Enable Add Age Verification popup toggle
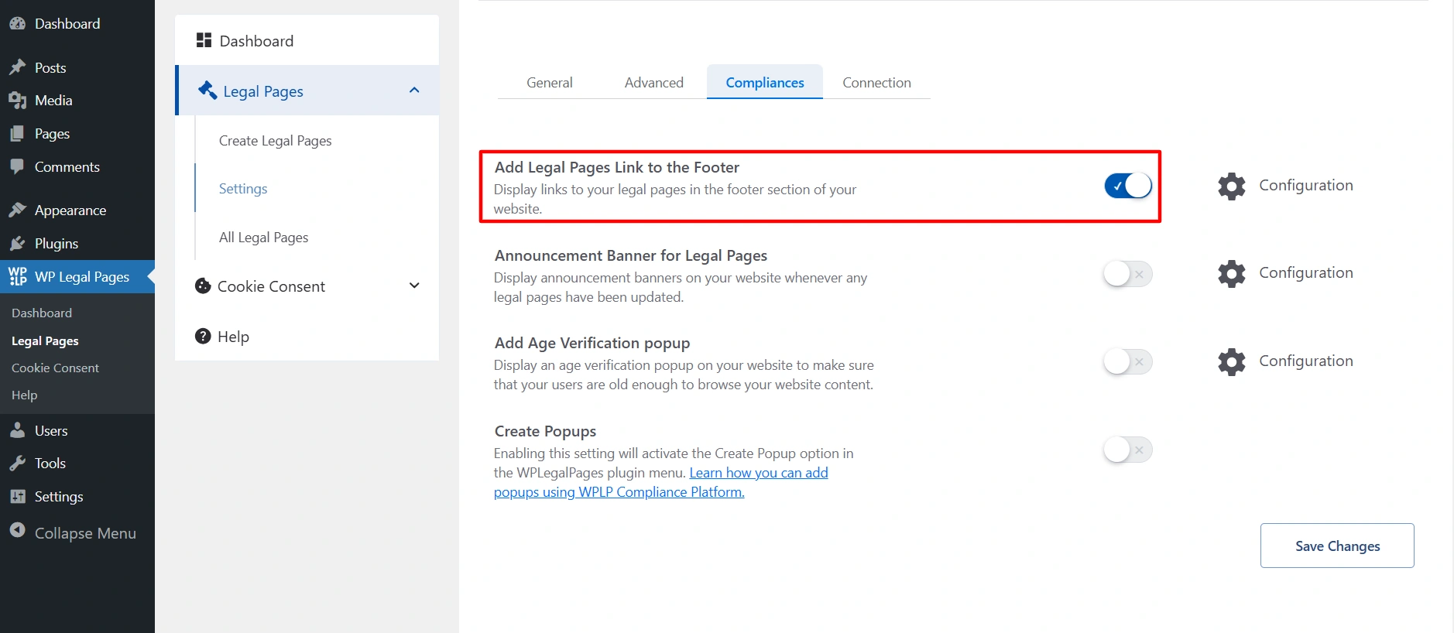The height and width of the screenshot is (633, 1454). pos(1128,361)
